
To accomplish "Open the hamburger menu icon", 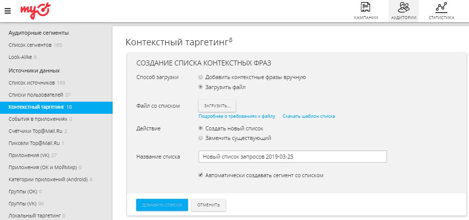I will [7, 11].
